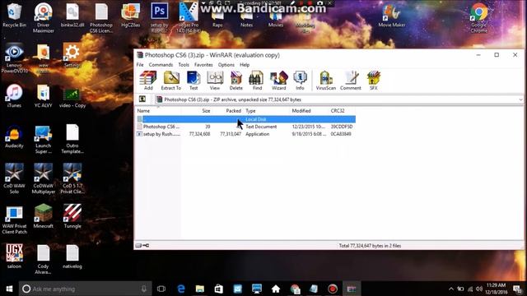Click the status bar drive icon
Viewport: 527px width, 296px height.
point(138,246)
